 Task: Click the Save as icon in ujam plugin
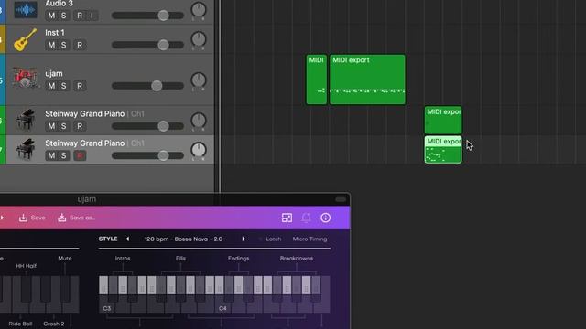(x=62, y=218)
